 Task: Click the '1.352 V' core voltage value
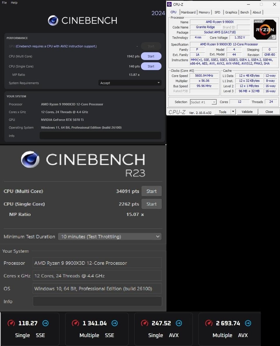240,37
